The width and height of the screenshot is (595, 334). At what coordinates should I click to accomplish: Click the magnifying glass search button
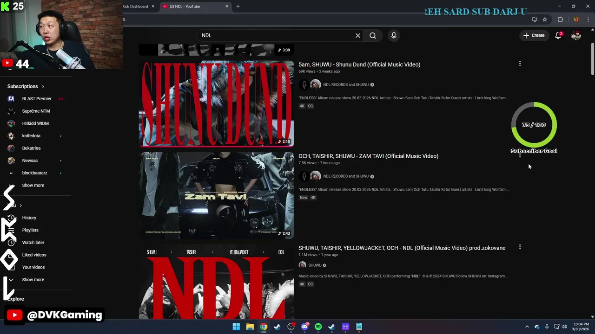[373, 35]
